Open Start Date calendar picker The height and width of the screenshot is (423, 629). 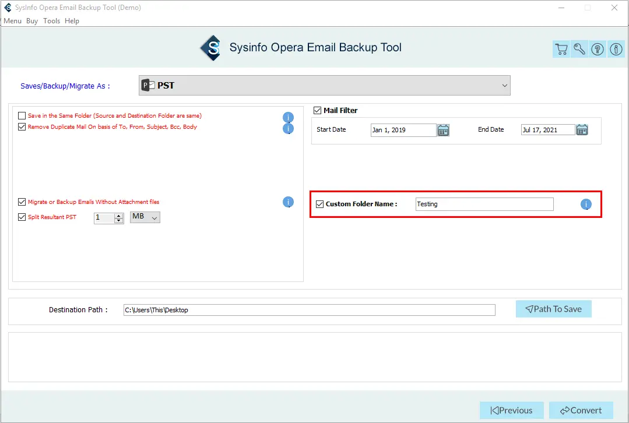coord(444,130)
